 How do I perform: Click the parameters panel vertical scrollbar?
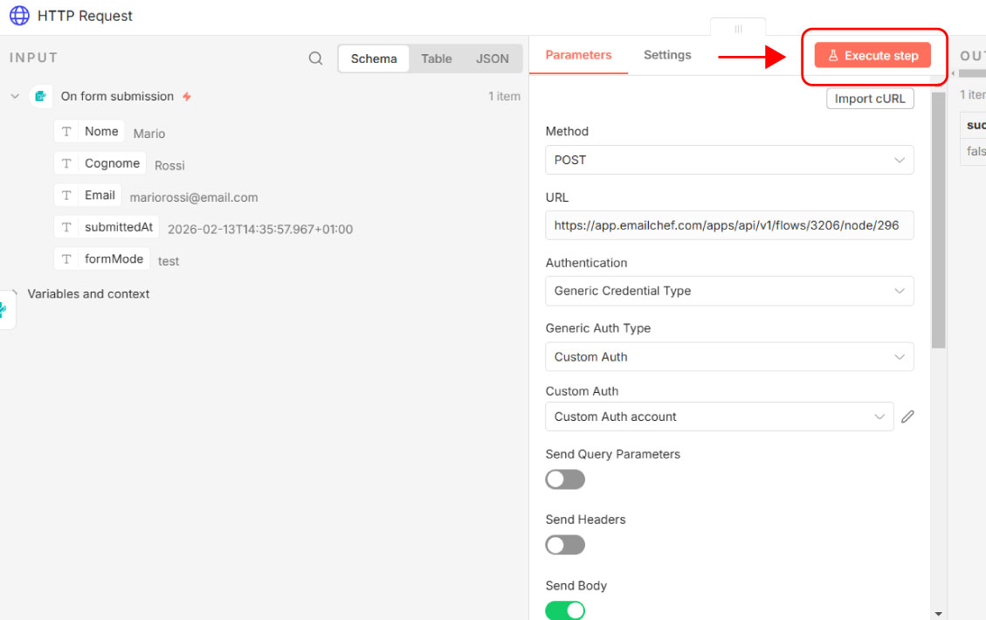(x=939, y=218)
